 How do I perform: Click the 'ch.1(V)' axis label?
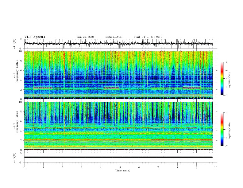[x=15, y=44]
